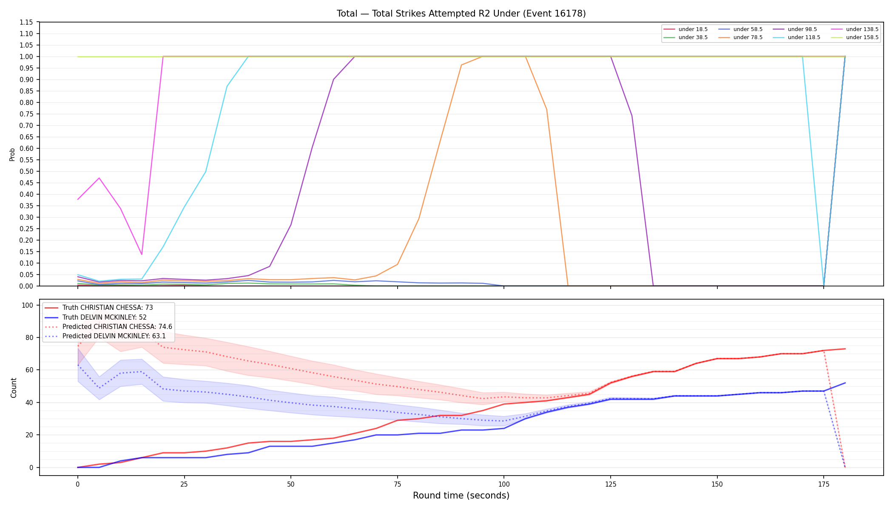
Task: Click the "Count" y-axis label
Action: tap(14, 388)
